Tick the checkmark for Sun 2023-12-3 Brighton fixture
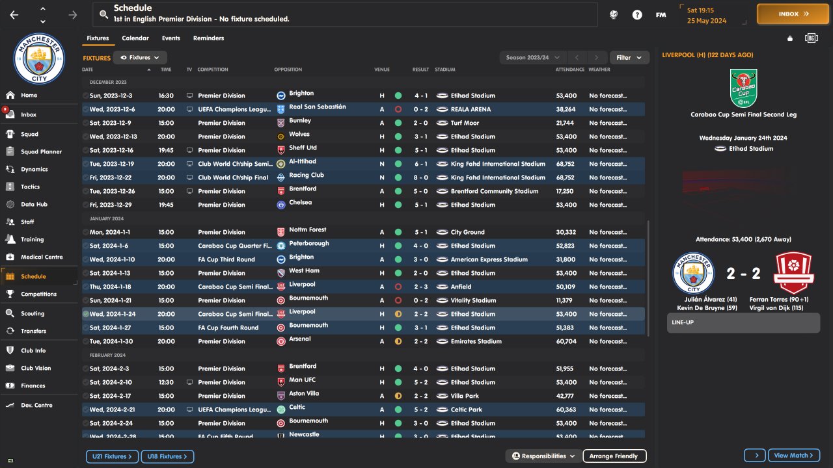The image size is (833, 468). pyautogui.click(x=86, y=96)
